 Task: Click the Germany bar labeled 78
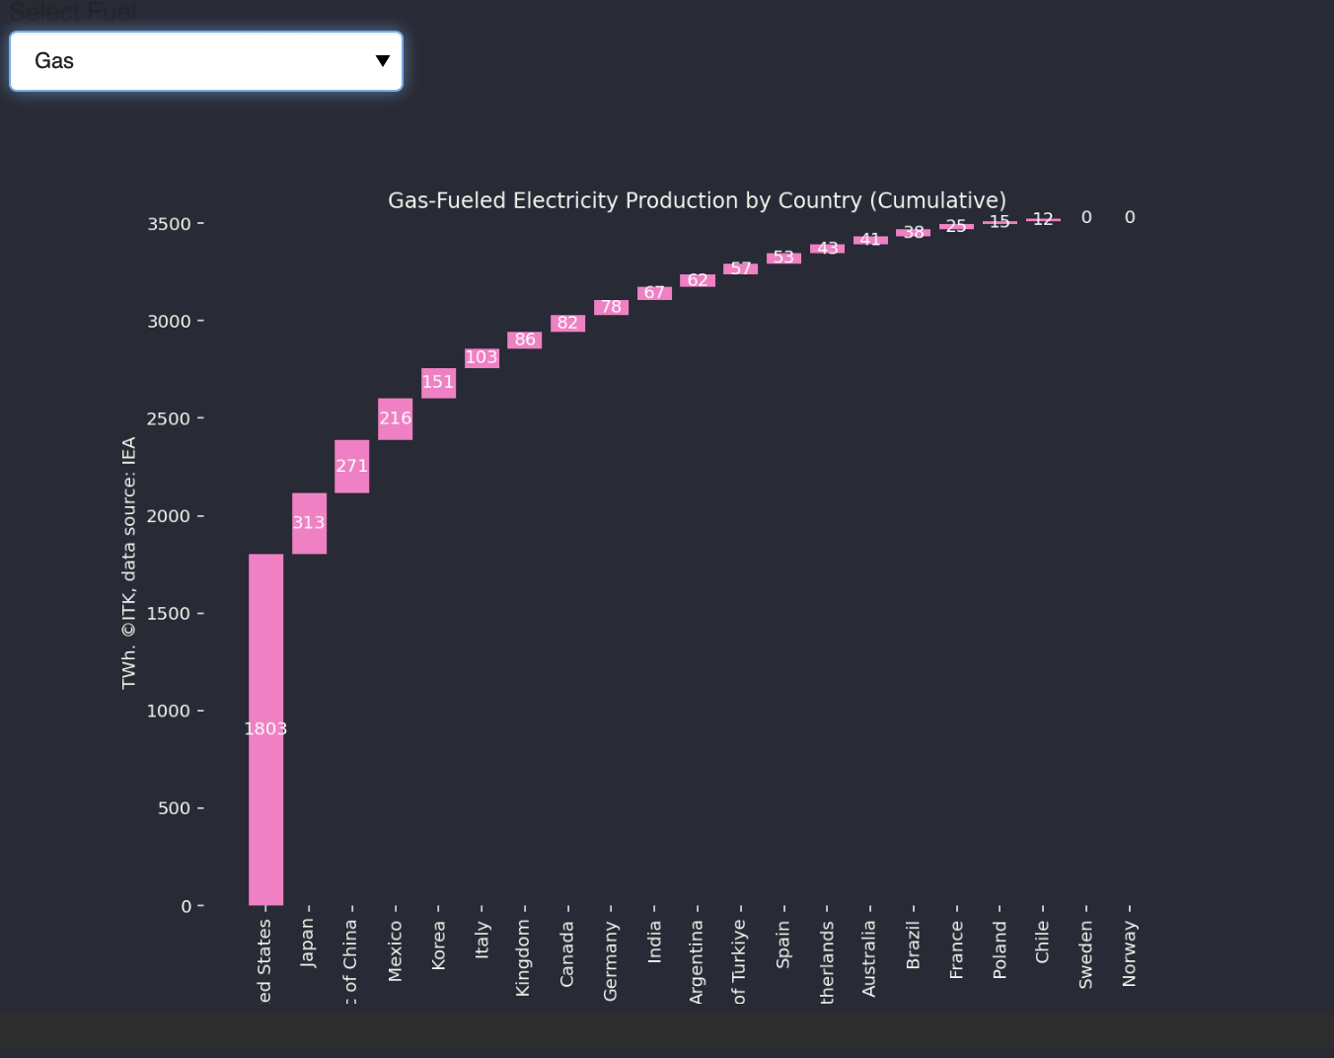click(611, 307)
